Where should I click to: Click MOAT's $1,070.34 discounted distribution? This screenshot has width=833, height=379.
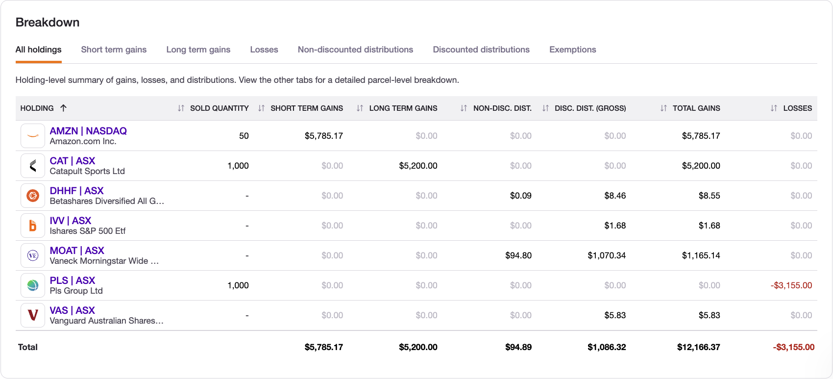(607, 255)
